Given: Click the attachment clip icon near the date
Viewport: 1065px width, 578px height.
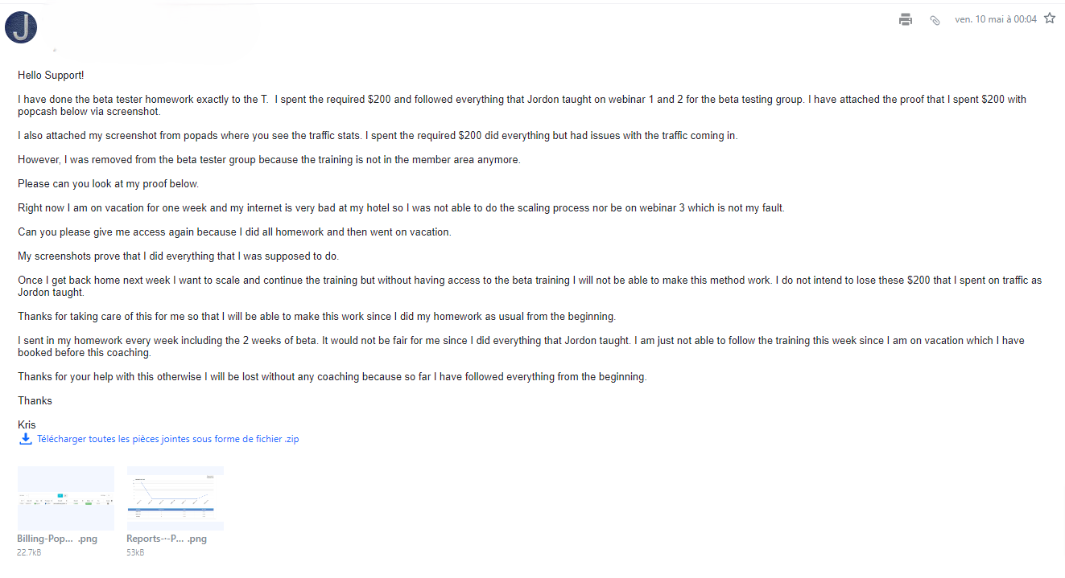Looking at the screenshot, I should [x=935, y=18].
